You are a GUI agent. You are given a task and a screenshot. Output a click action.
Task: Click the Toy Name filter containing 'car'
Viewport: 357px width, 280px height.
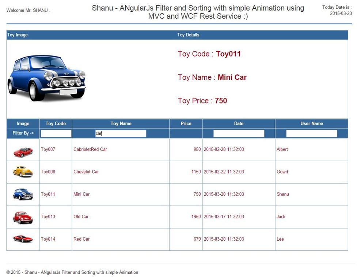tap(121, 133)
